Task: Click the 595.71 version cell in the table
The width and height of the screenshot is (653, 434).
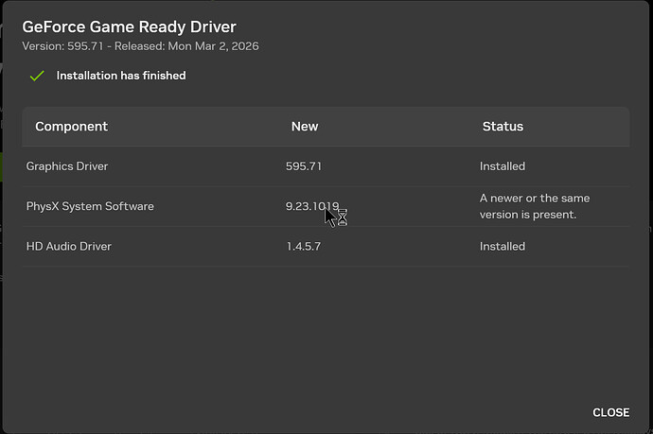Action: 305,166
